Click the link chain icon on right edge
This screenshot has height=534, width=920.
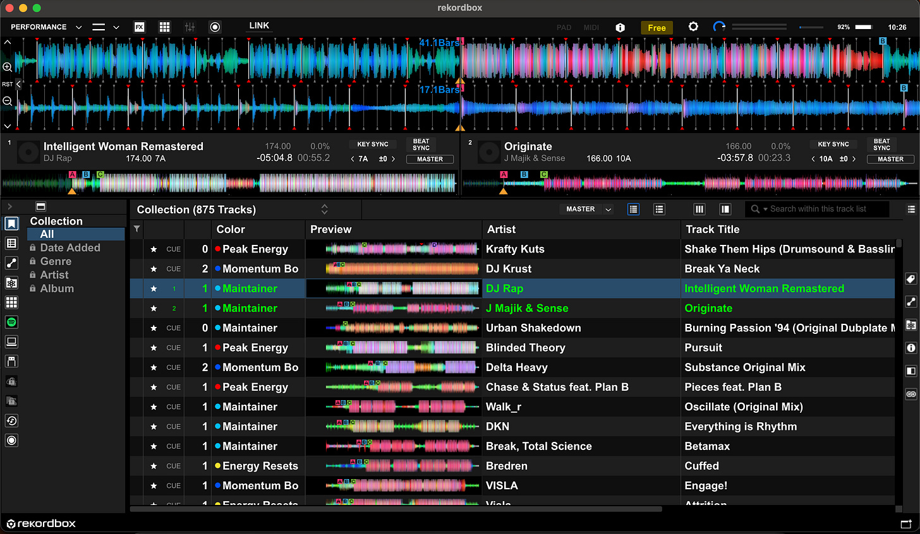point(911,394)
